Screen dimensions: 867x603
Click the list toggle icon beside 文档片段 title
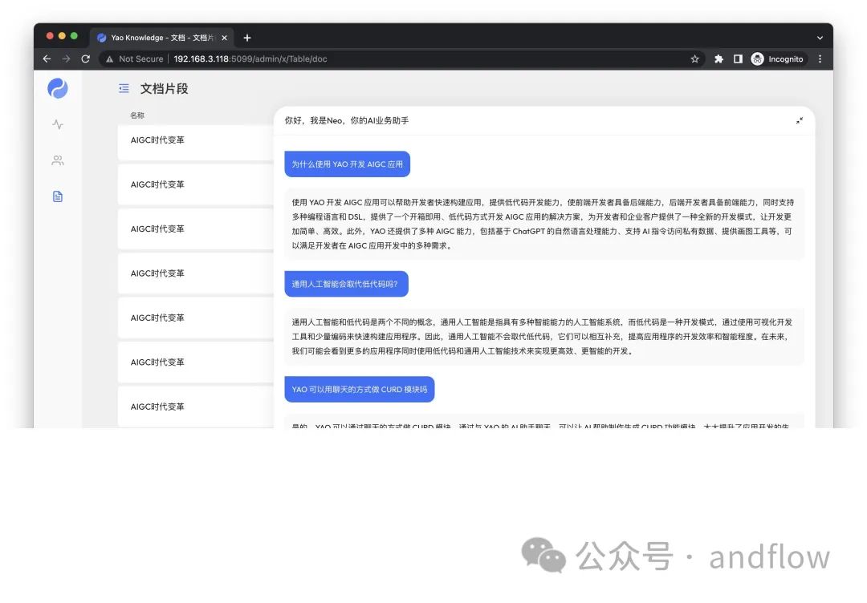[124, 88]
